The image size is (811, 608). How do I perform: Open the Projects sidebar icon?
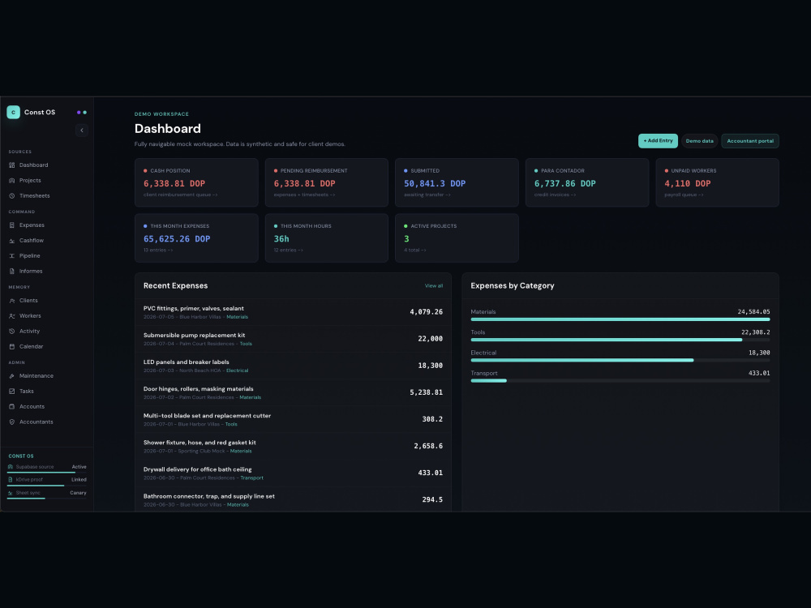[x=12, y=181]
